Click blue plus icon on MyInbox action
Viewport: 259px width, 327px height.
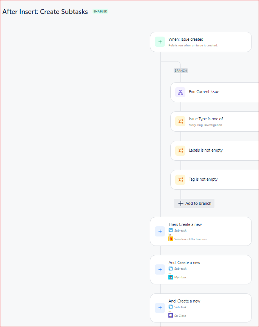160,270
